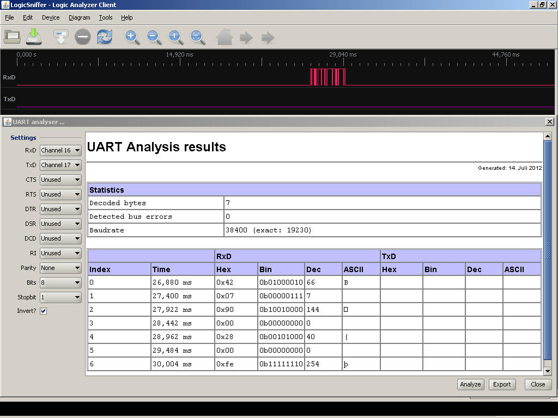
Task: Zoom in magnifier plus icon
Action: click(132, 37)
